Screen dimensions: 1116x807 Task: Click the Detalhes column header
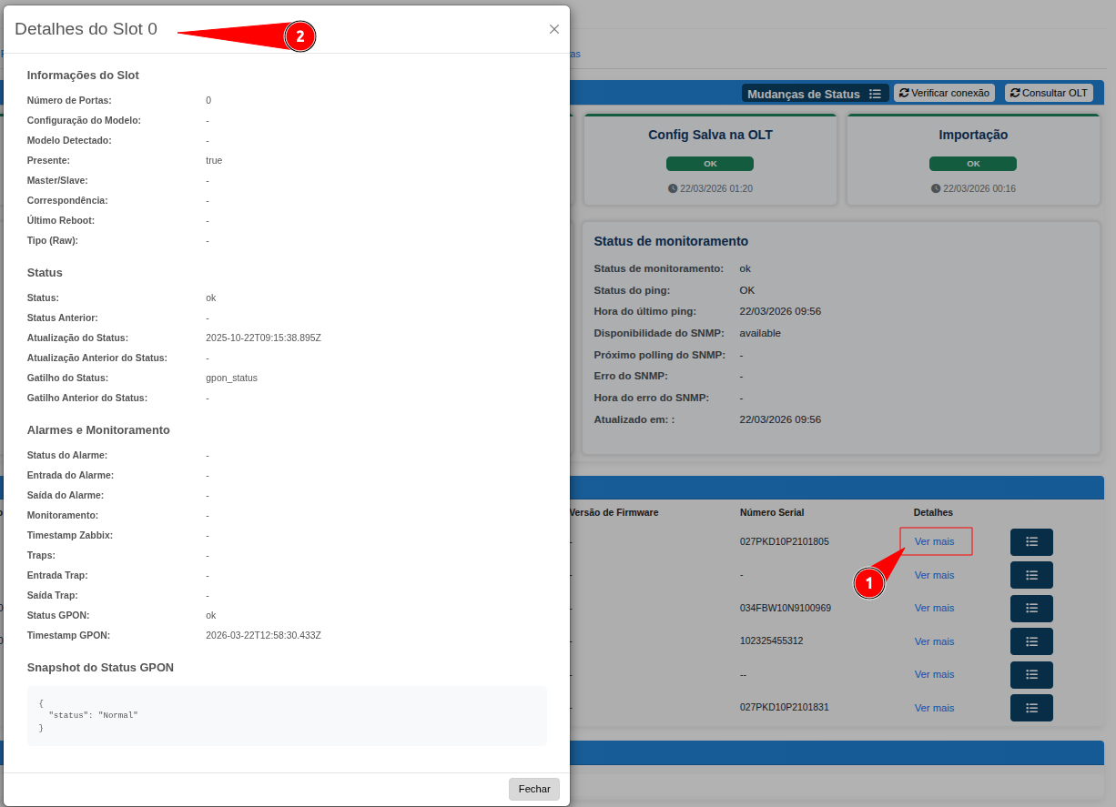(x=933, y=512)
